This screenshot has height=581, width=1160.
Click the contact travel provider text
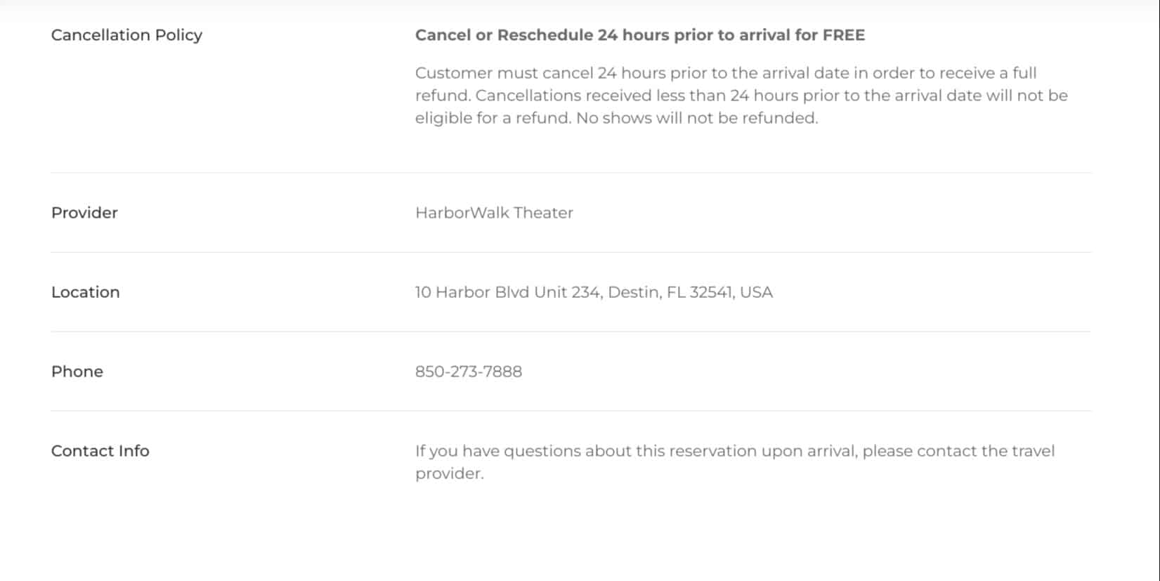735,462
